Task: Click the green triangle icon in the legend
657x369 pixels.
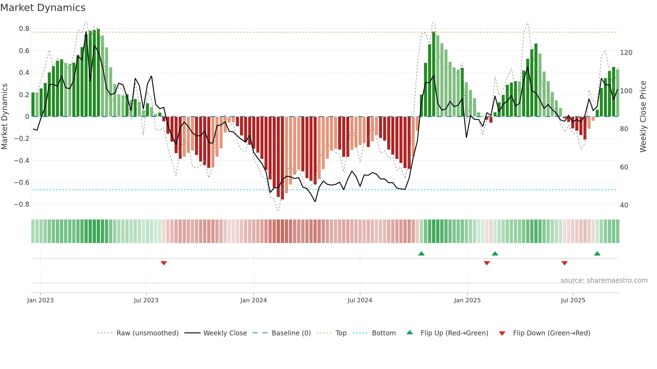Action: (x=410, y=332)
